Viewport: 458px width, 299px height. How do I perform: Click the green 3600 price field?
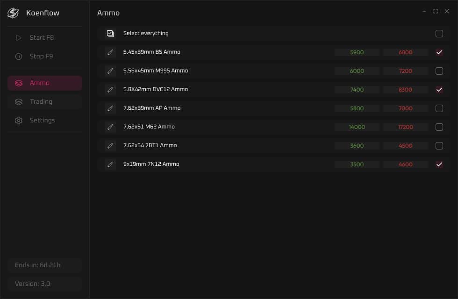(x=357, y=146)
